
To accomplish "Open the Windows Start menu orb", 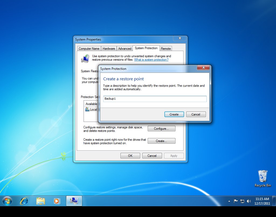I will (7, 201).
